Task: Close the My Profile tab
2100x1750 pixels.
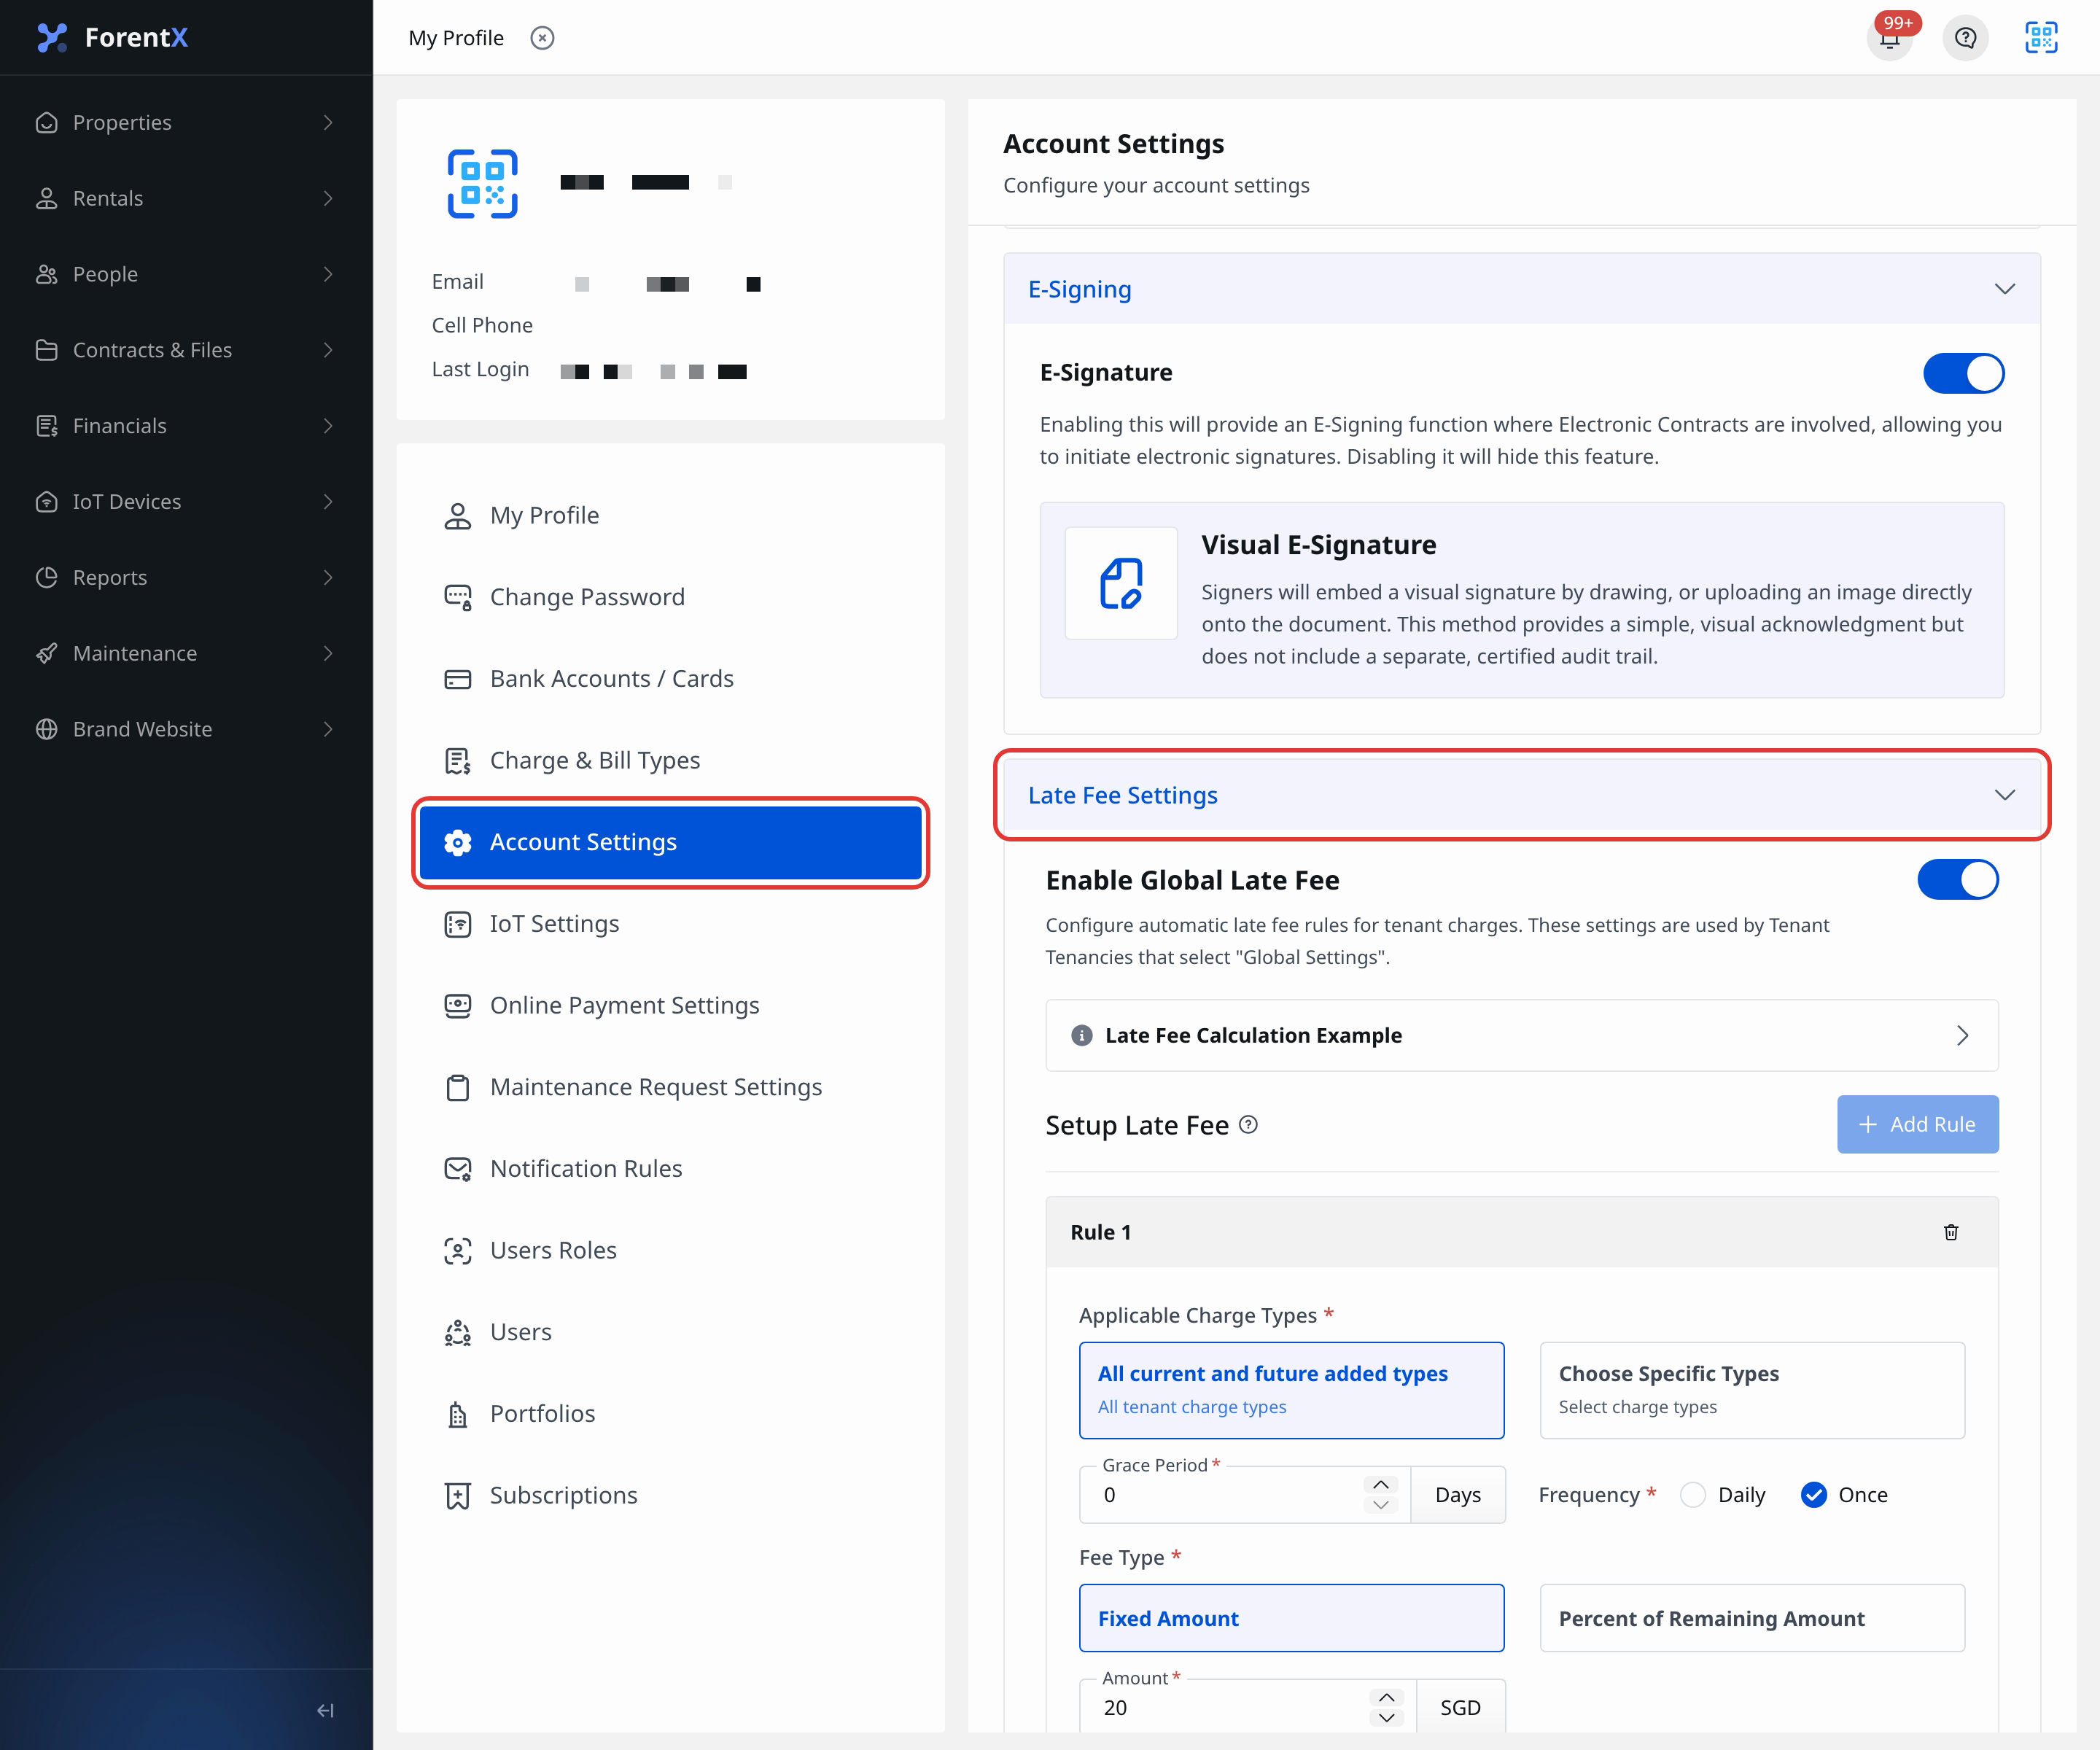Action: coord(542,38)
